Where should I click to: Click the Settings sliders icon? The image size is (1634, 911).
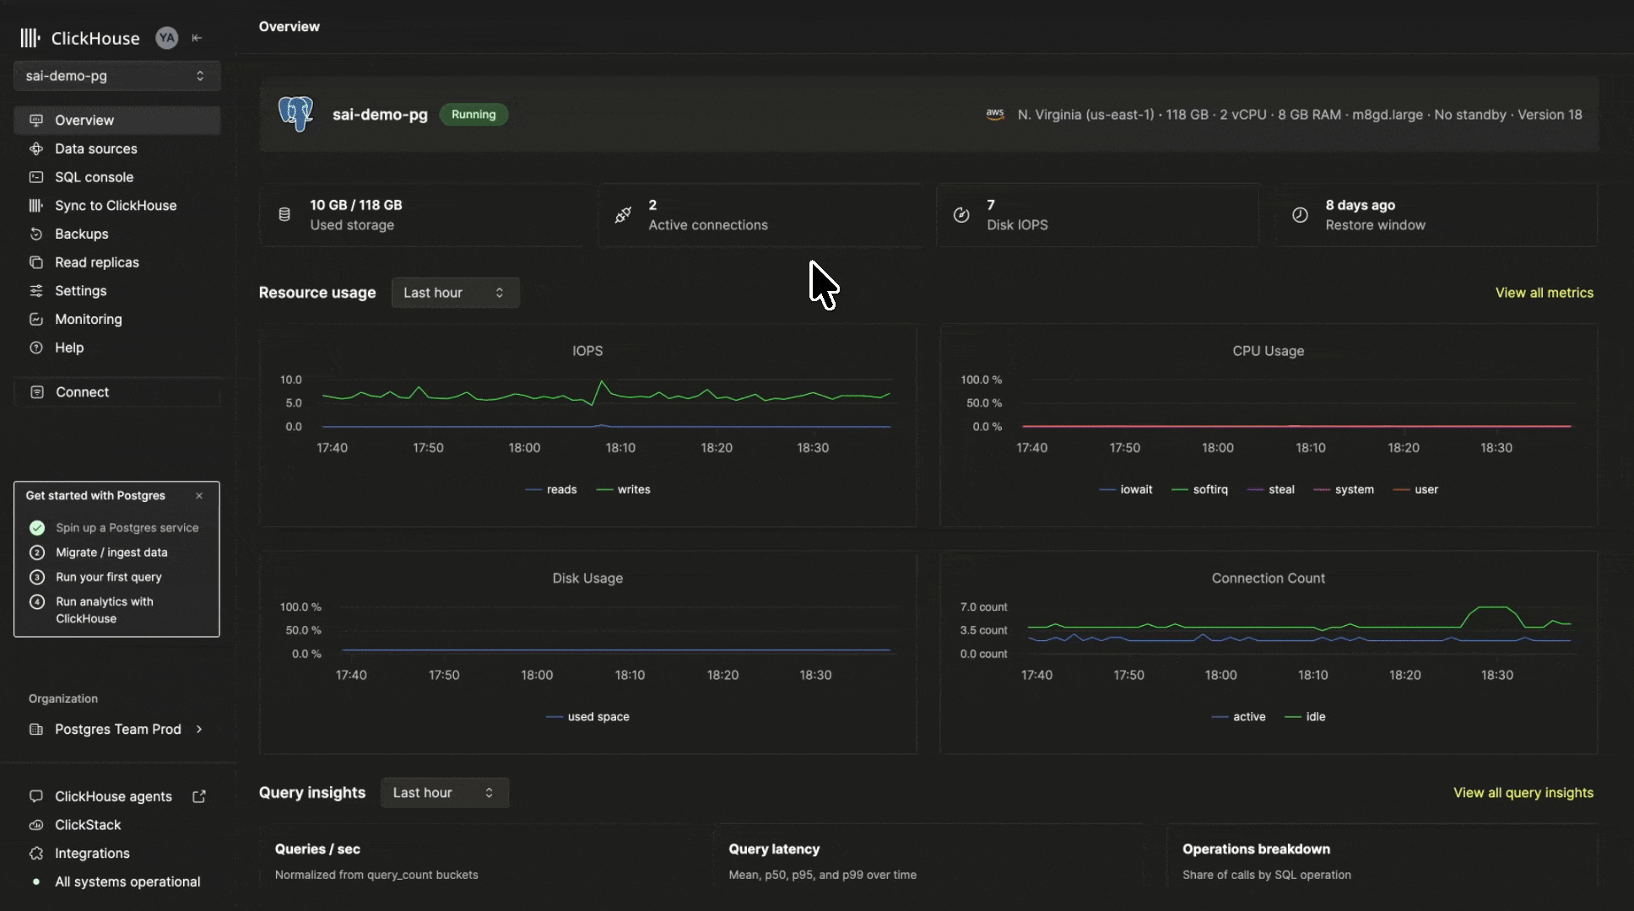click(x=36, y=291)
